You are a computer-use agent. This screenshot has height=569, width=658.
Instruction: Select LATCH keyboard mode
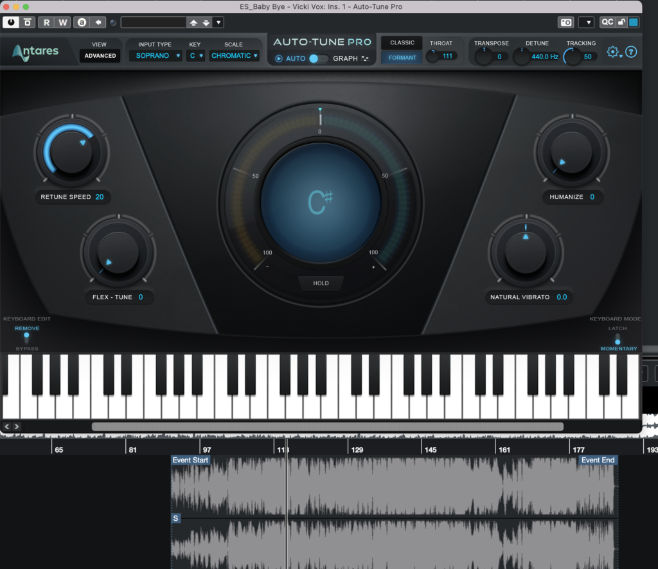click(x=618, y=328)
